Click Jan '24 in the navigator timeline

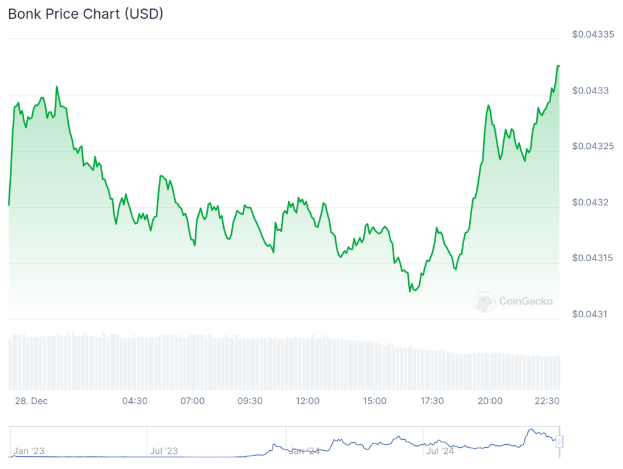pyautogui.click(x=304, y=451)
